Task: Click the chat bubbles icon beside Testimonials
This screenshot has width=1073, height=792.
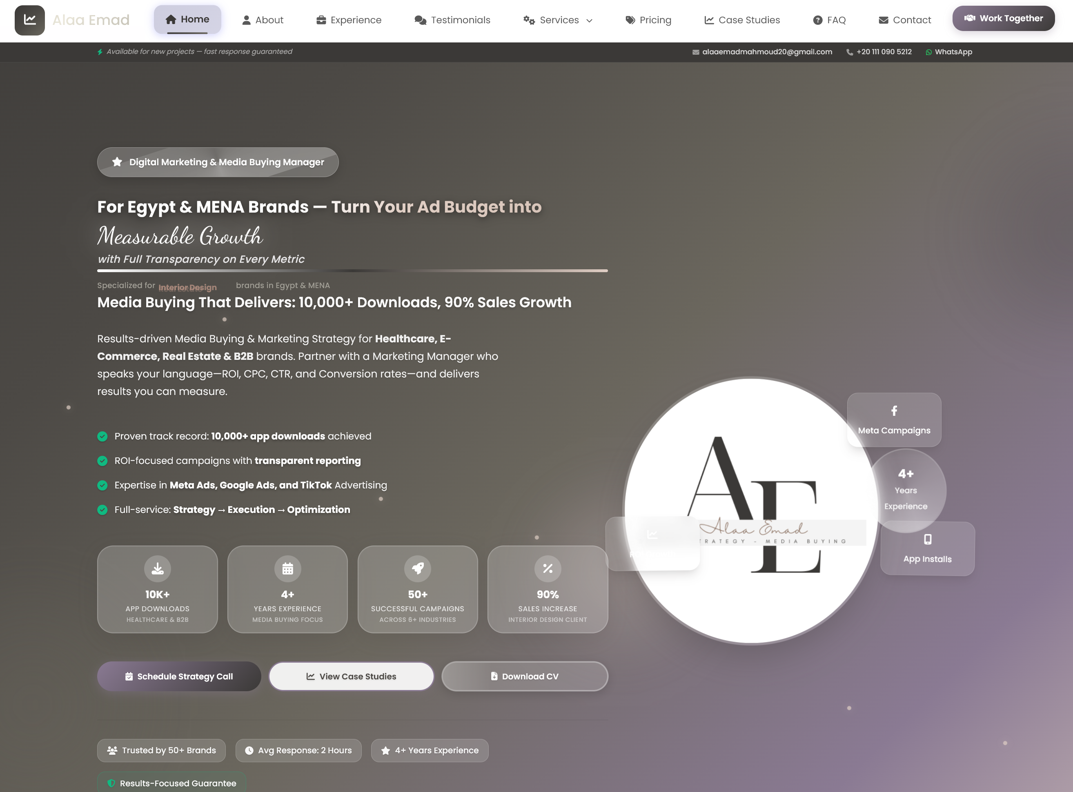Action: (x=421, y=20)
